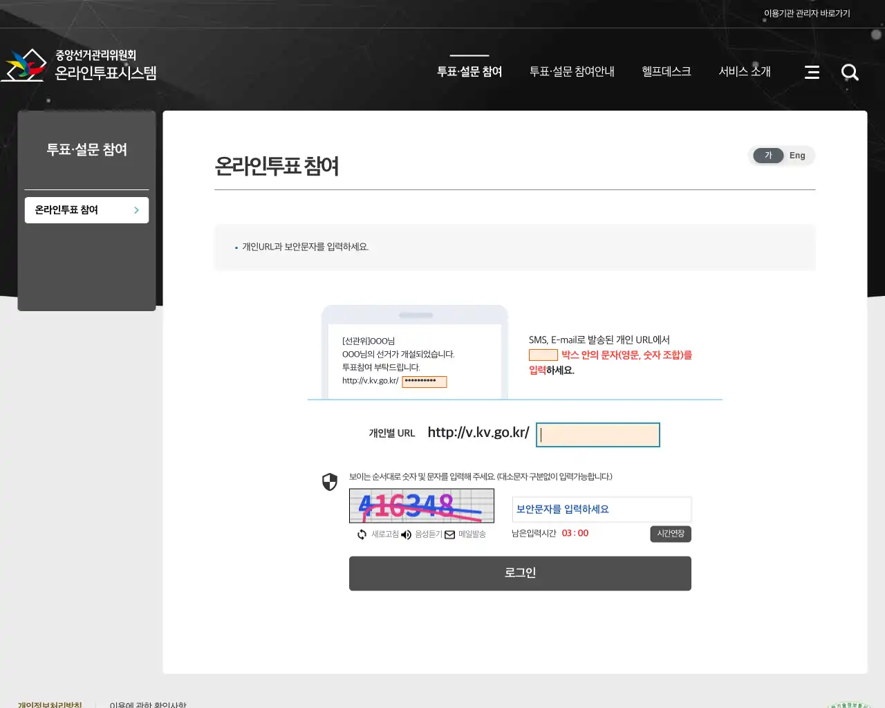
Task: Click the 개인별 URL input field
Action: point(597,434)
